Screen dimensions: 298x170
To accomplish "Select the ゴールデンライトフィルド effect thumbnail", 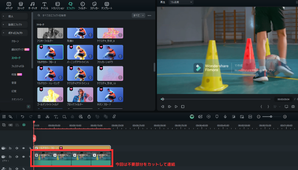I will tap(50, 95).
